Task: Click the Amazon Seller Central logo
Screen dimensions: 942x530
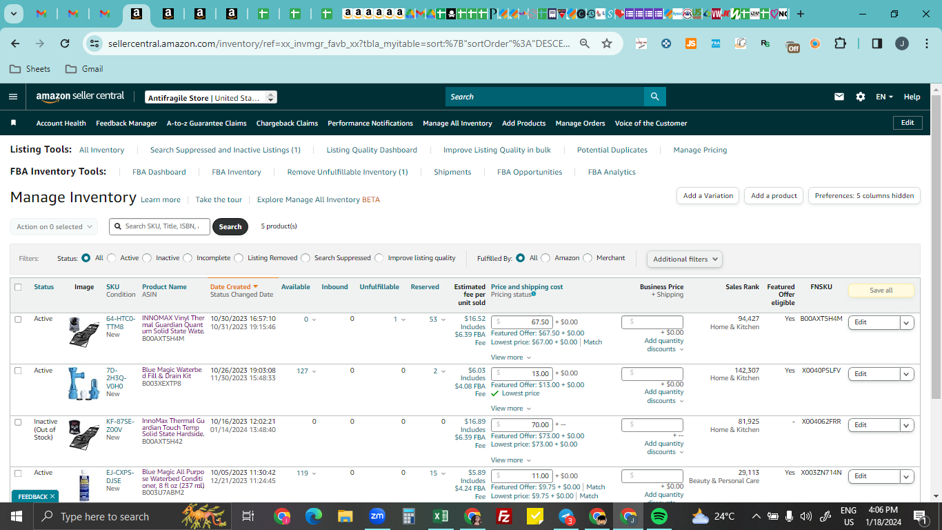Action: tap(80, 97)
